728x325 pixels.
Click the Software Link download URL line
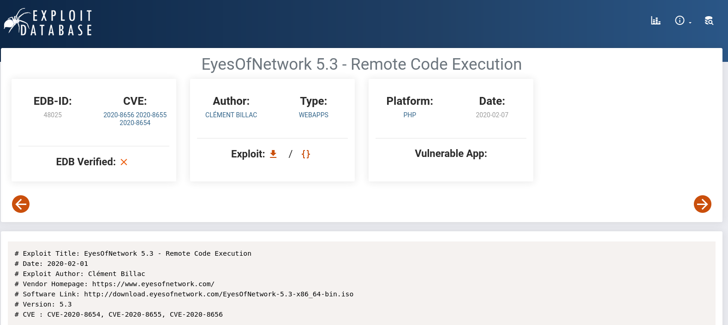(184, 294)
